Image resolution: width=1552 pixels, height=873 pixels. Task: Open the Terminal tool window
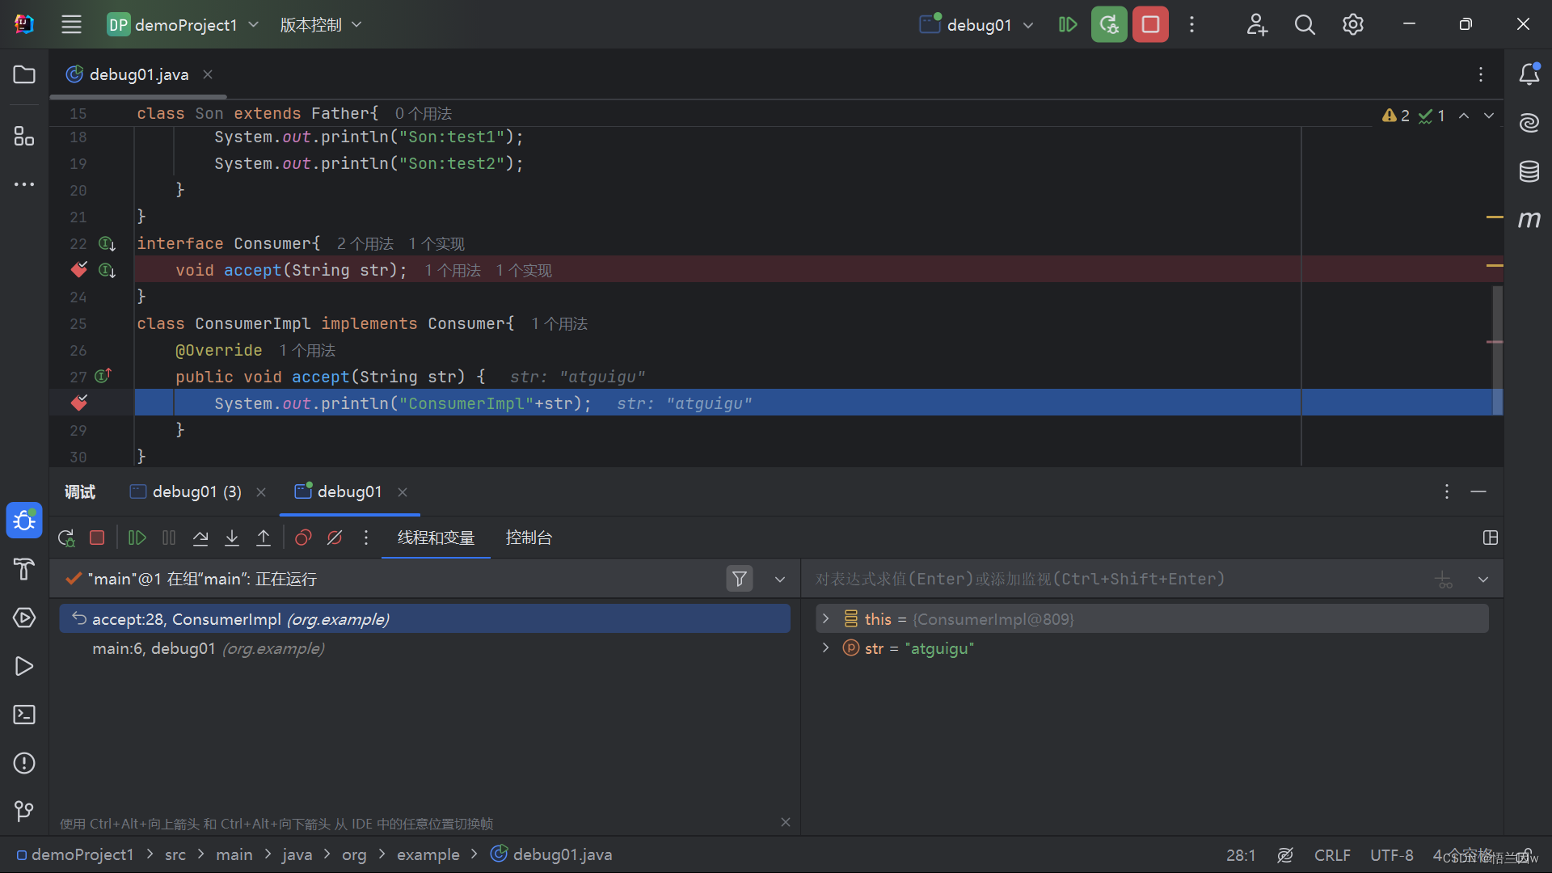coord(24,715)
